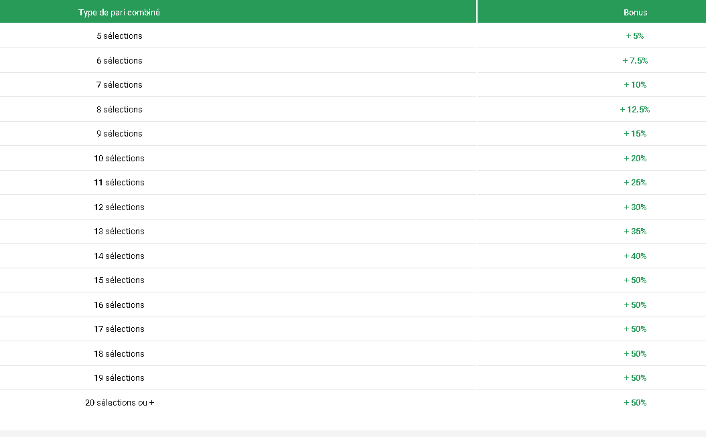Click the '+ 50%' bonus for 17 sélections
Screen dimensions: 706x437
click(x=635, y=329)
